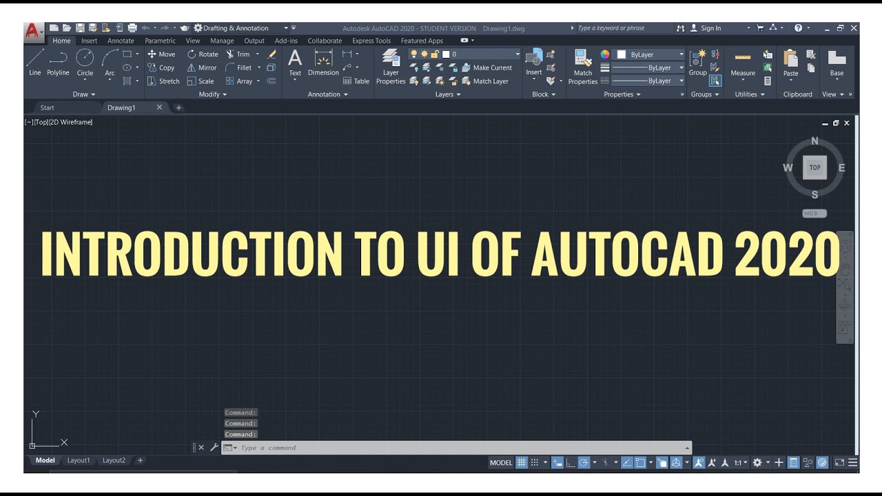This screenshot has height=496, width=882.
Task: Click the Save icon in quick access toolbar
Action: [x=80, y=28]
